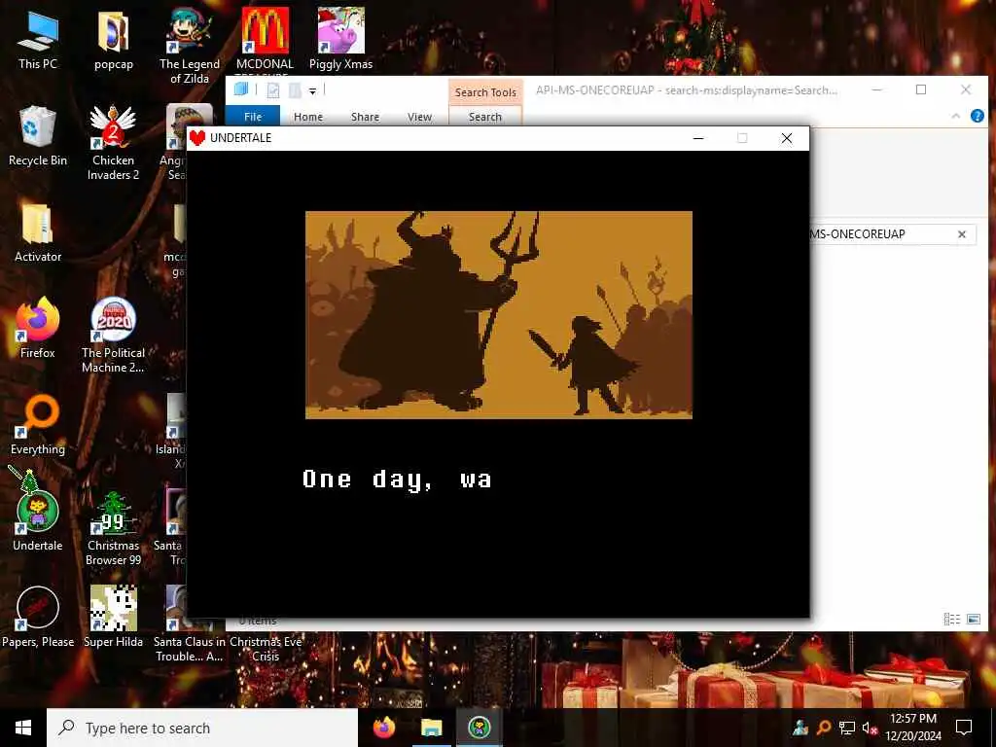Launch the Everything search shortcut
Image resolution: width=996 pixels, height=747 pixels.
(x=38, y=426)
